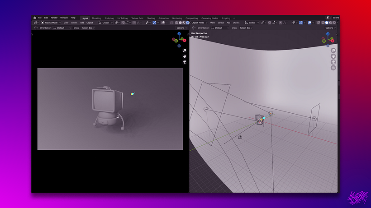Toggle proportional editing in right viewport
This screenshot has width=371, height=208.
coord(281,23)
